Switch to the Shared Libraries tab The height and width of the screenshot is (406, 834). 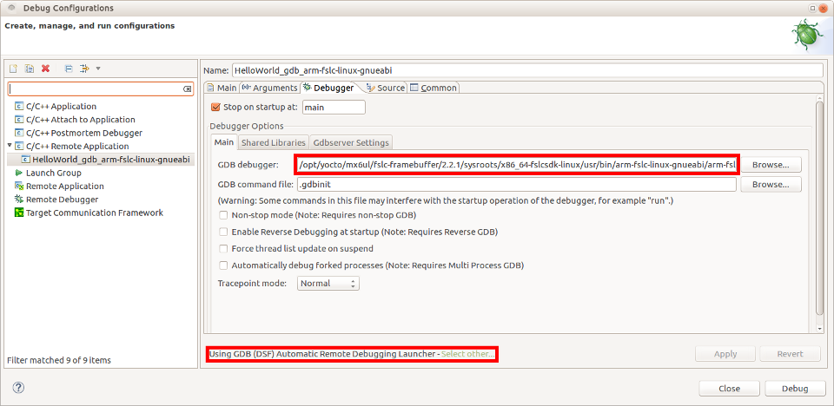273,142
